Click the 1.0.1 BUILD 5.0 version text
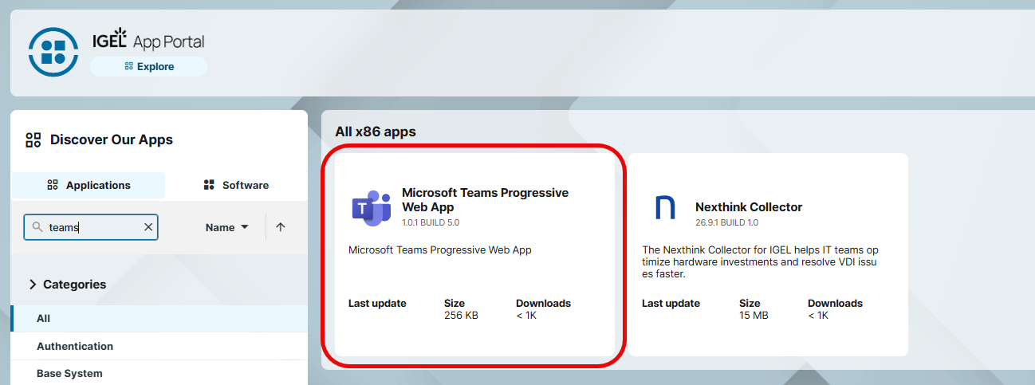1035x385 pixels. point(431,222)
